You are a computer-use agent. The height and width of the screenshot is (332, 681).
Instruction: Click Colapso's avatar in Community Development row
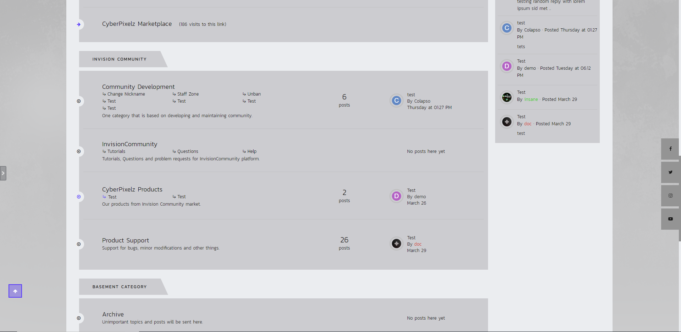[x=397, y=101]
